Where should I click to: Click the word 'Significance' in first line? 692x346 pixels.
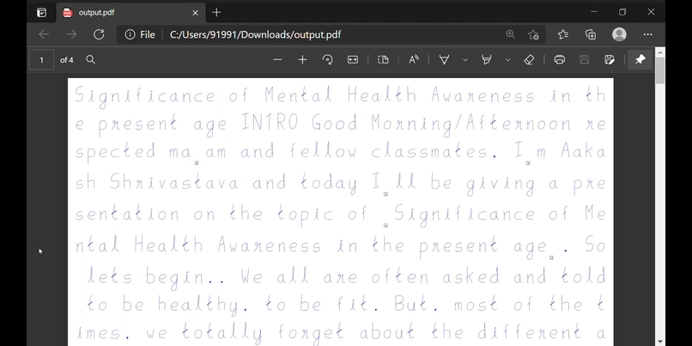click(145, 96)
